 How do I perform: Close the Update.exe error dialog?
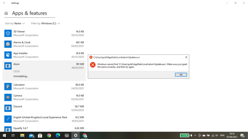point(186,57)
